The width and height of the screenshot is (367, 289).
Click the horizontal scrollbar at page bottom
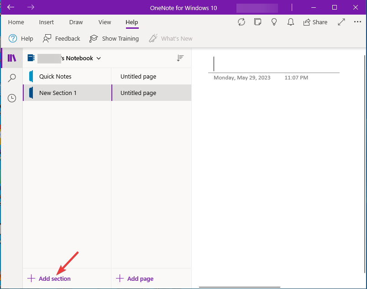240,287
